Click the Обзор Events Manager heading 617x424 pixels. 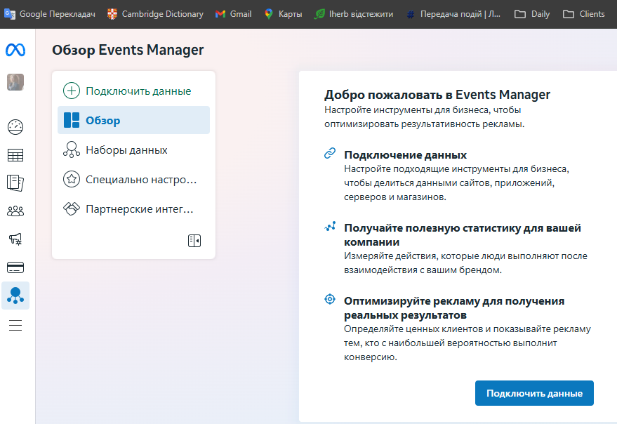128,50
